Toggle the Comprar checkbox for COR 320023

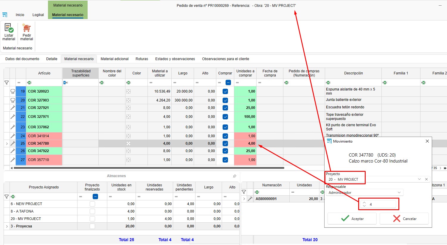(225, 91)
